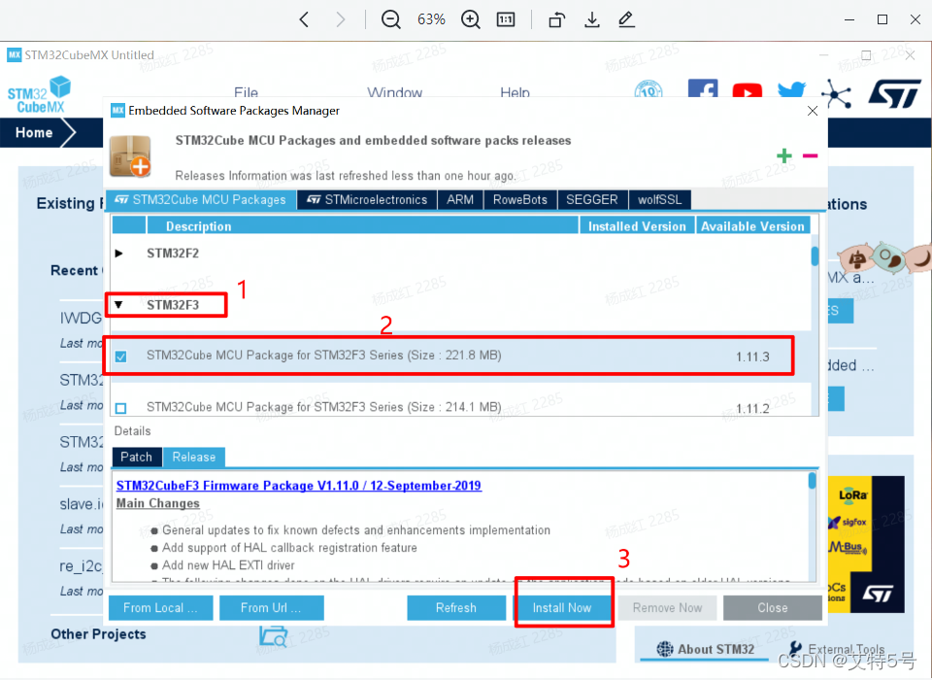
Task: Zoom out the image viewer
Action: [x=390, y=19]
